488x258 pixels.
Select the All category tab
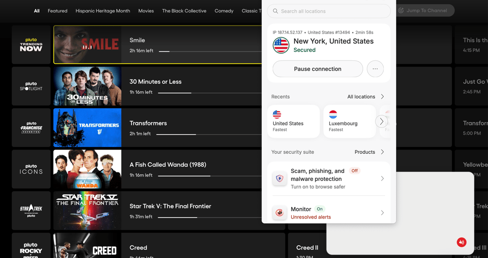pyautogui.click(x=37, y=11)
